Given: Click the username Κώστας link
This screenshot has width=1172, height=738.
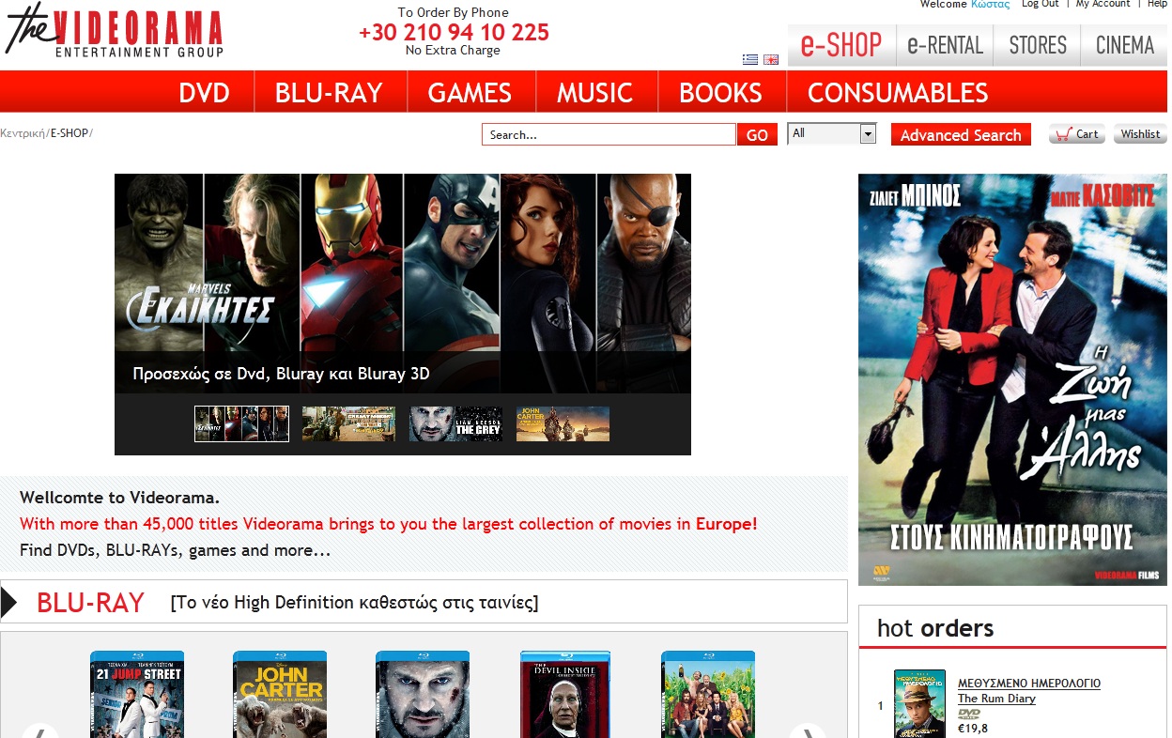Looking at the screenshot, I should 990,4.
